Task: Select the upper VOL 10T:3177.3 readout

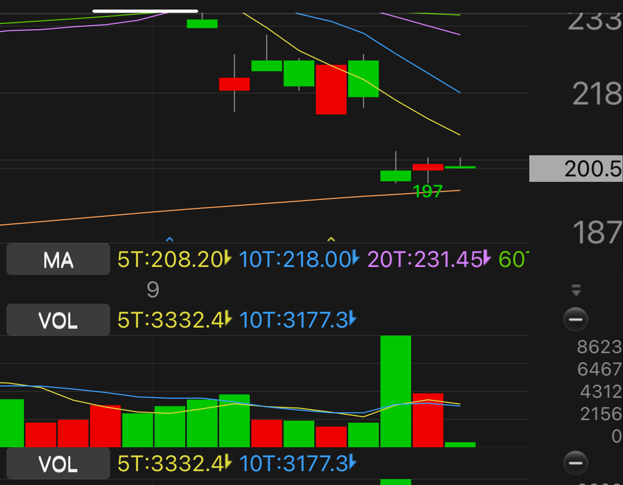Action: click(x=293, y=320)
